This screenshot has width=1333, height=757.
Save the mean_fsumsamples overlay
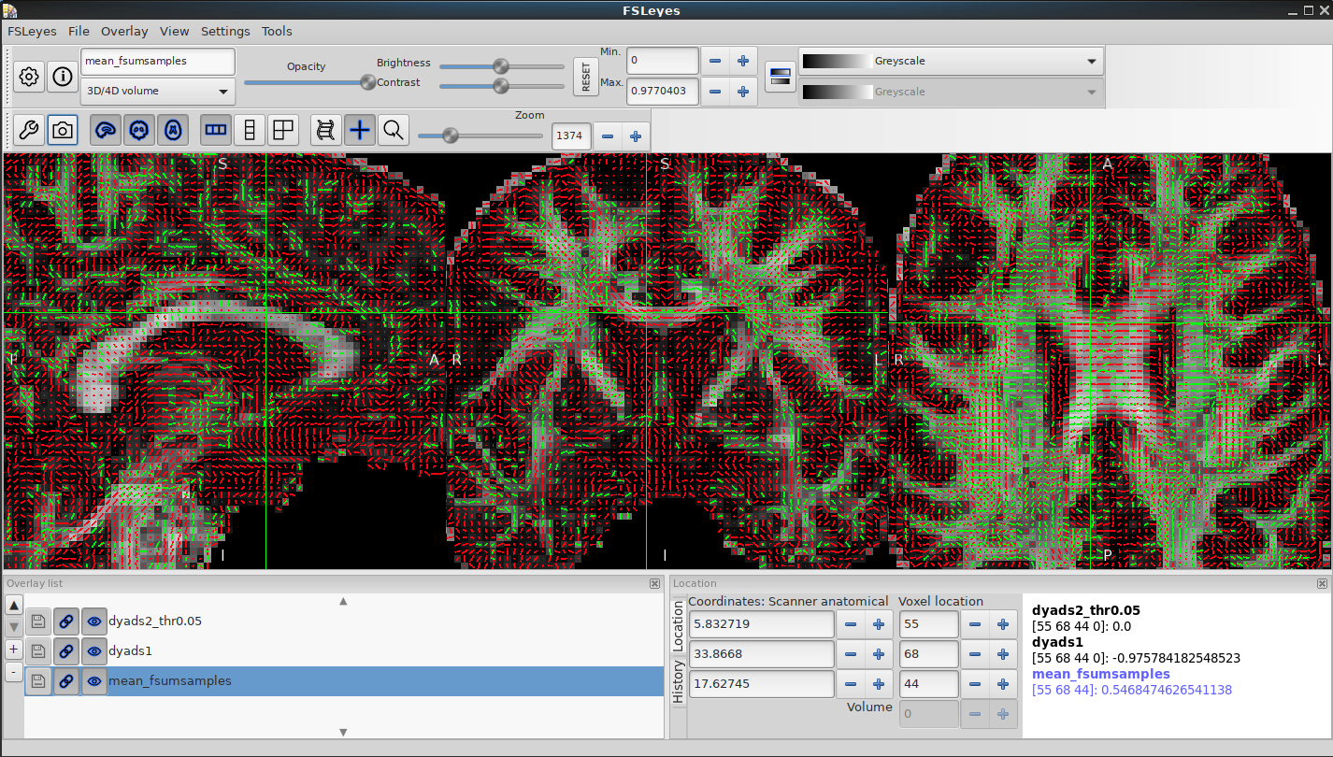38,681
